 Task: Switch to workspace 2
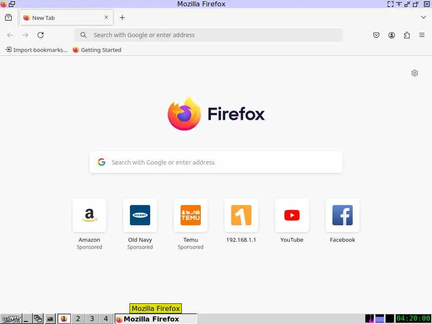[x=78, y=319]
